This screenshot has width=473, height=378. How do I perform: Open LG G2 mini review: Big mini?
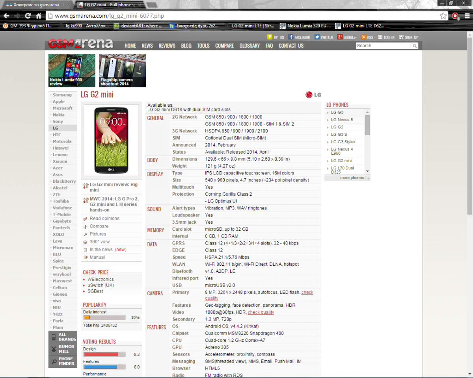click(114, 187)
